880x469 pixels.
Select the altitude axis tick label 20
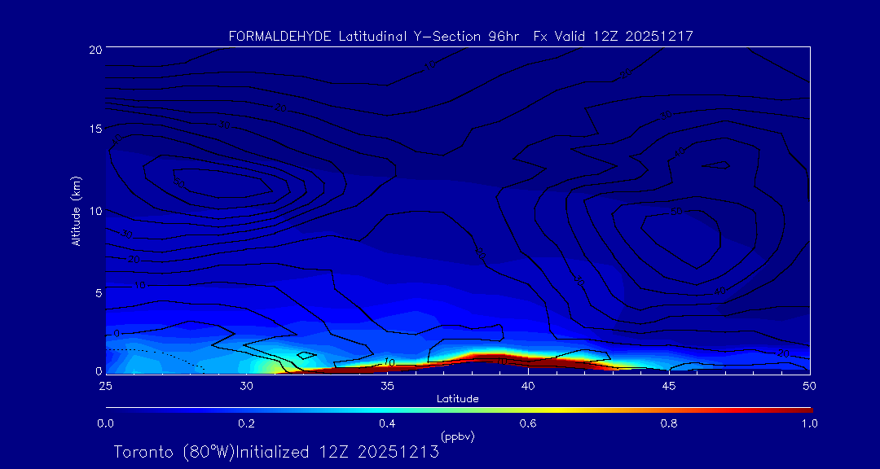(95, 49)
